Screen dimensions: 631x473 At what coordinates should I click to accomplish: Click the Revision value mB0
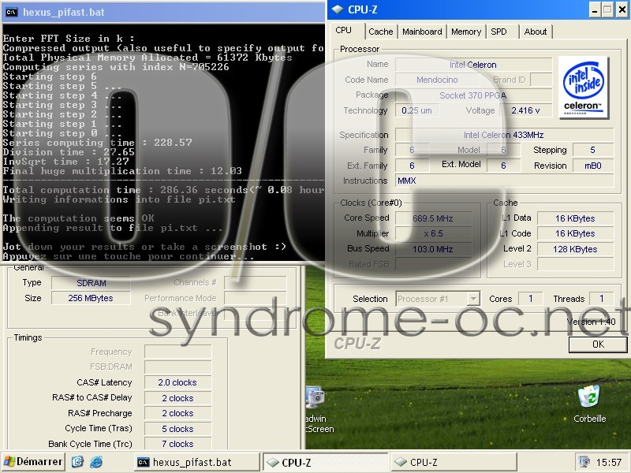point(593,166)
